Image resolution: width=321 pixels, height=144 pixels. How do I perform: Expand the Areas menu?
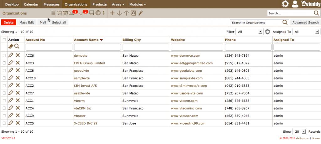click(118, 4)
